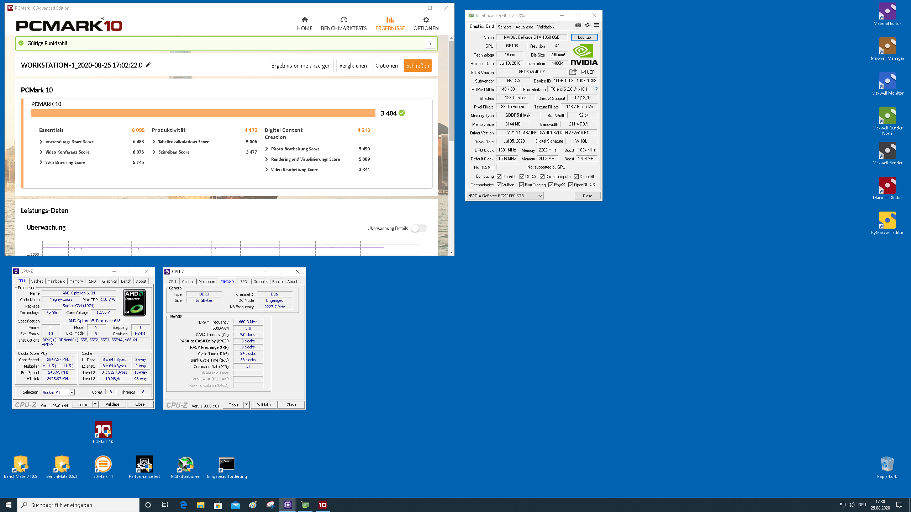Edit the result name with pencil icon

point(148,65)
